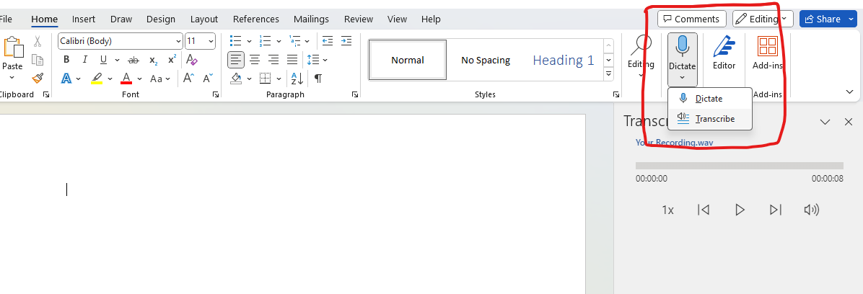
Task: Open the font size dropdown
Action: pos(211,41)
